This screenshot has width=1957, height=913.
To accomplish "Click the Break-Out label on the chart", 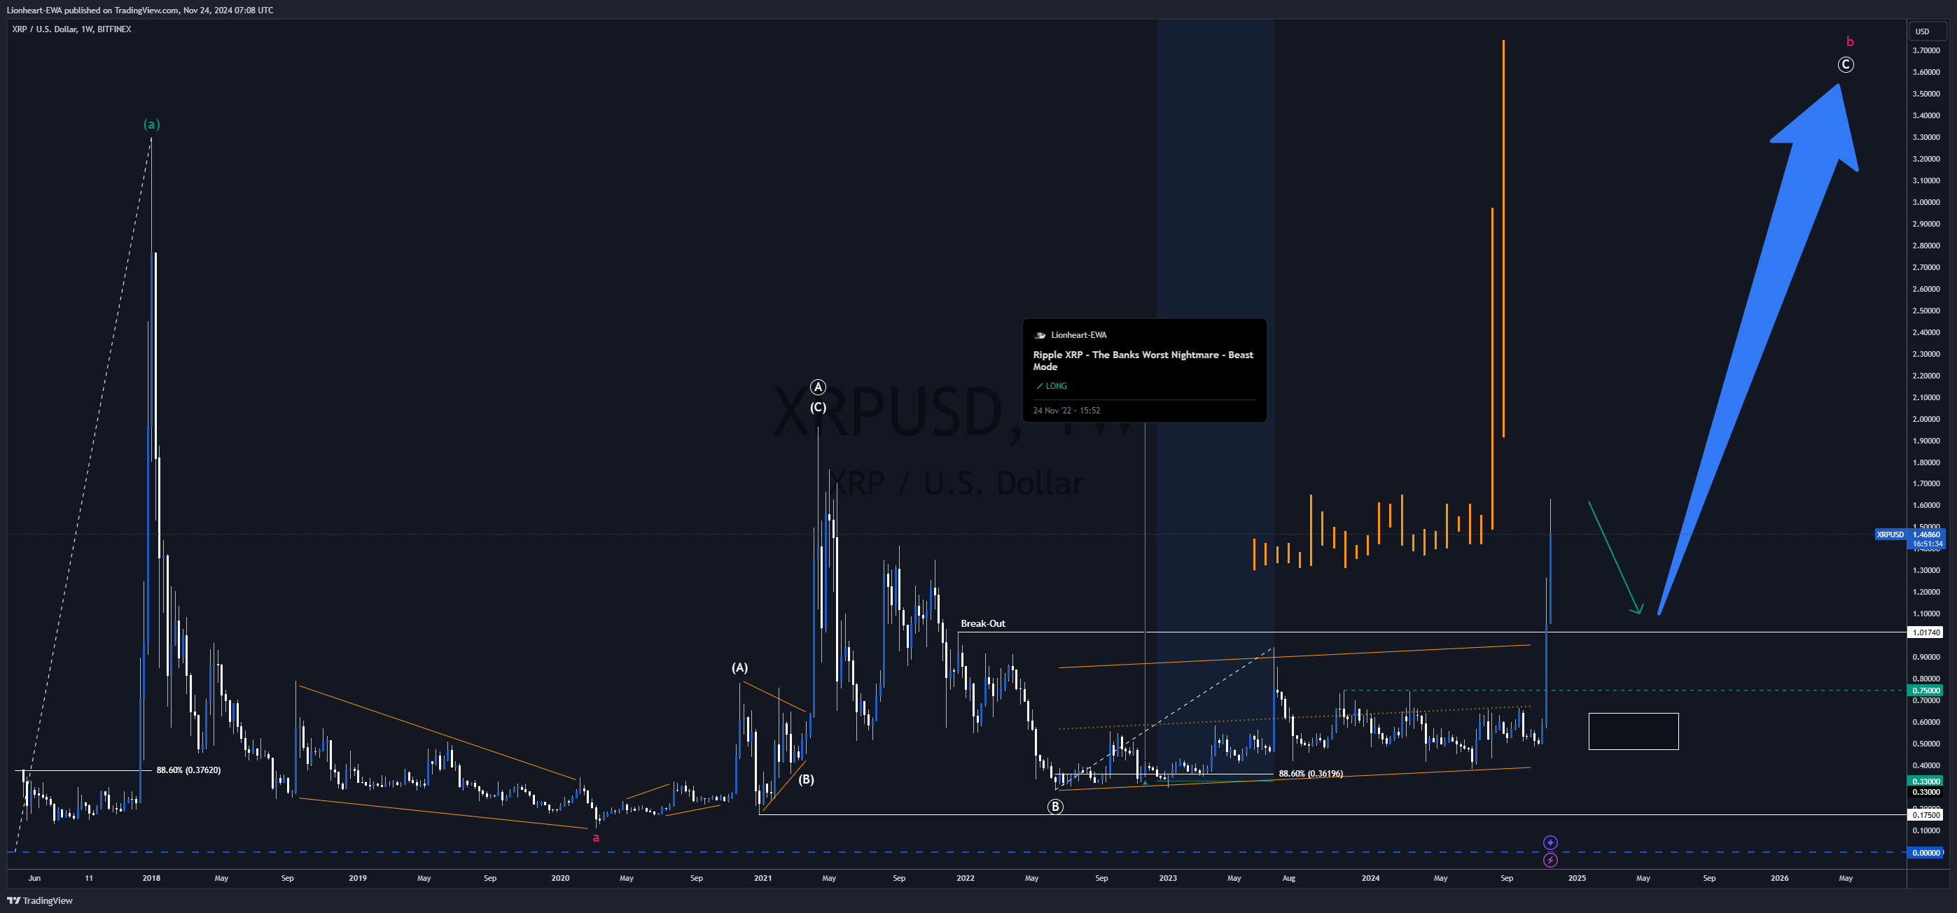I will 982,623.
